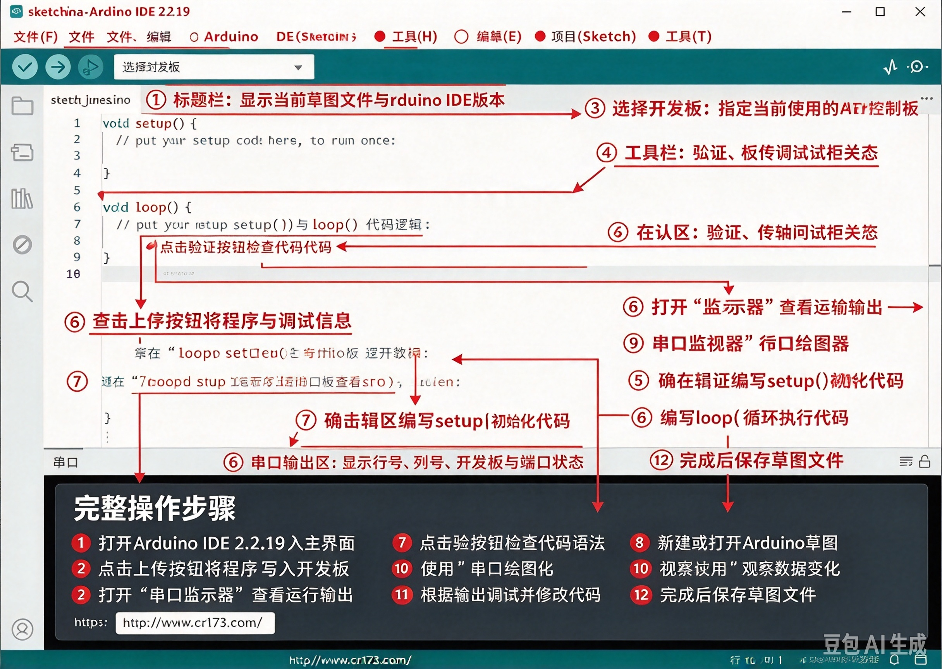The width and height of the screenshot is (942, 669).
Task: Open the Serial Plotter waveform icon
Action: [890, 67]
